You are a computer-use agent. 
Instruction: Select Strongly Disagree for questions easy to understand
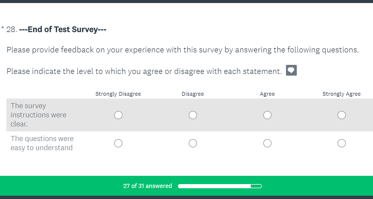tap(118, 143)
